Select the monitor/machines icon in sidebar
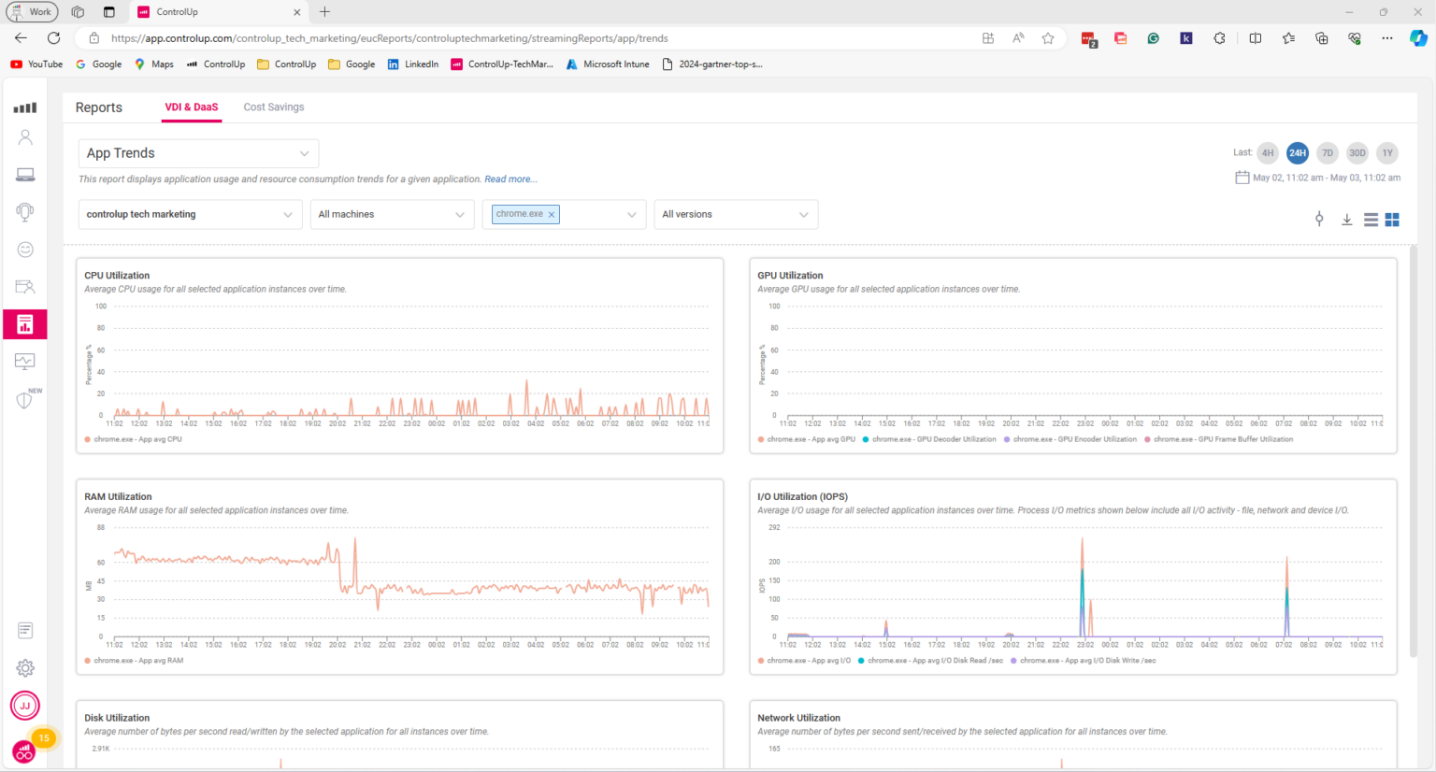The image size is (1436, 772). (x=24, y=174)
